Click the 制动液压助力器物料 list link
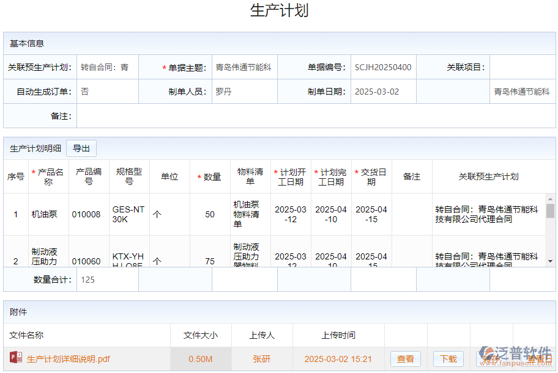Image resolution: width=558 pixels, height=373 pixels. tap(247, 256)
